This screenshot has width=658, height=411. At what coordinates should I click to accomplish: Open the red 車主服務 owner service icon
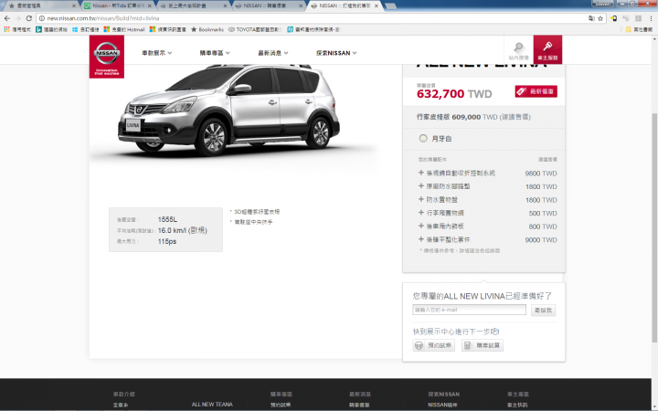[x=547, y=50]
